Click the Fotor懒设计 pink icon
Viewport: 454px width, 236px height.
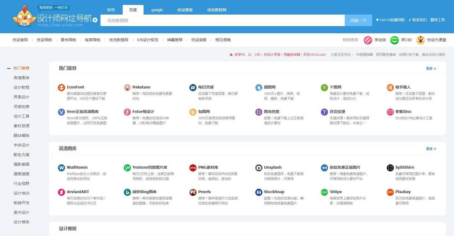127,112
